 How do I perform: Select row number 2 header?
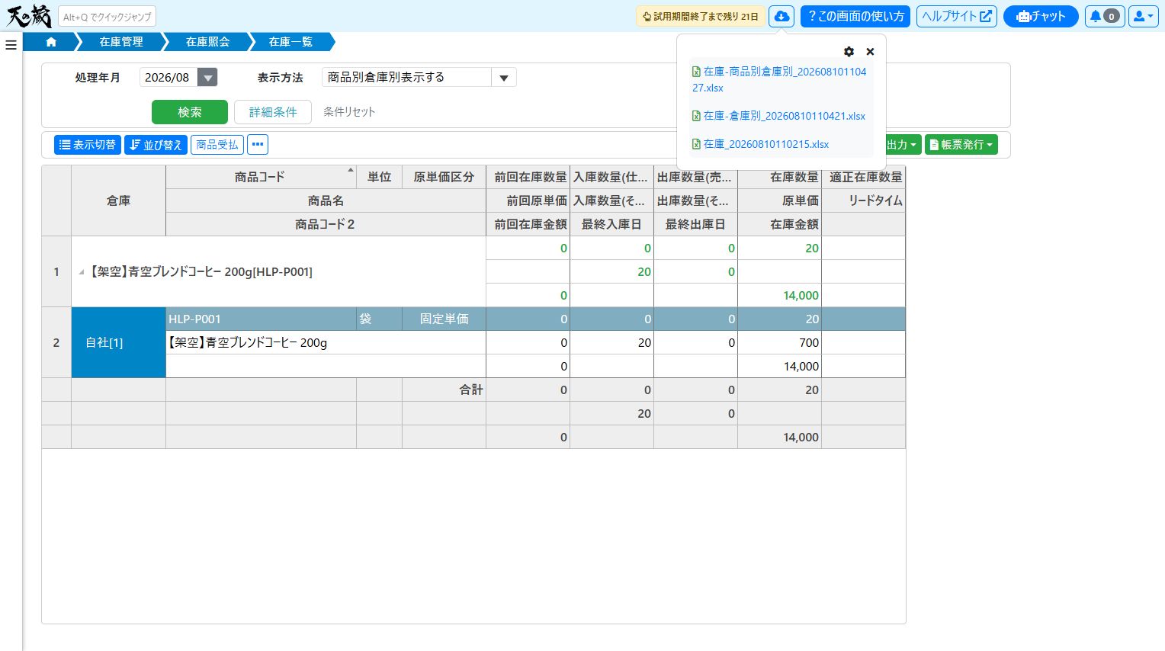click(56, 342)
